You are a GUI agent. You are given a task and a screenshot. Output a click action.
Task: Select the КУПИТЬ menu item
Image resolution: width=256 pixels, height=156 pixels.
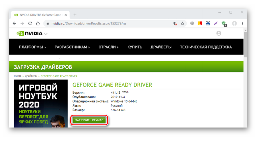point(135,47)
